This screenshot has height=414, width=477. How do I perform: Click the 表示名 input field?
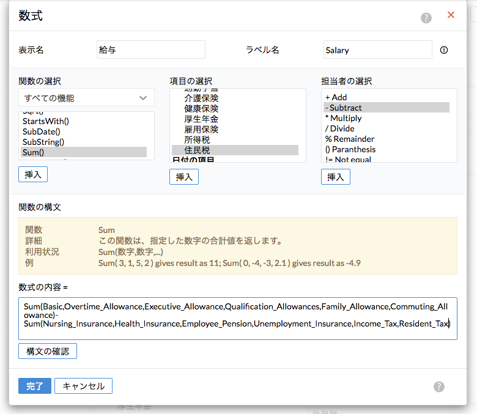[x=150, y=50]
